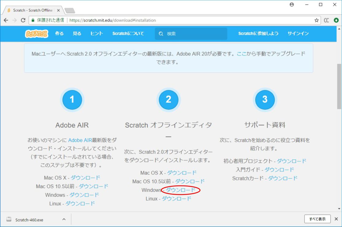Open the 見る menu item
The image size is (342, 227).
tap(77, 34)
